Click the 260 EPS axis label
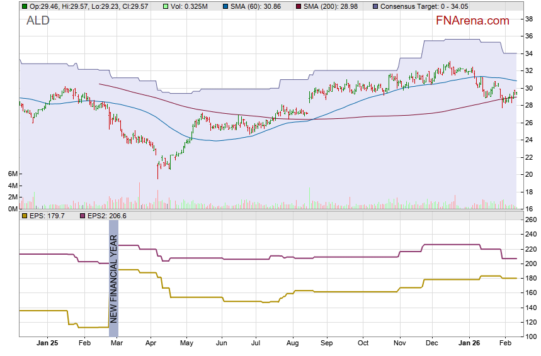 [x=531, y=220]
